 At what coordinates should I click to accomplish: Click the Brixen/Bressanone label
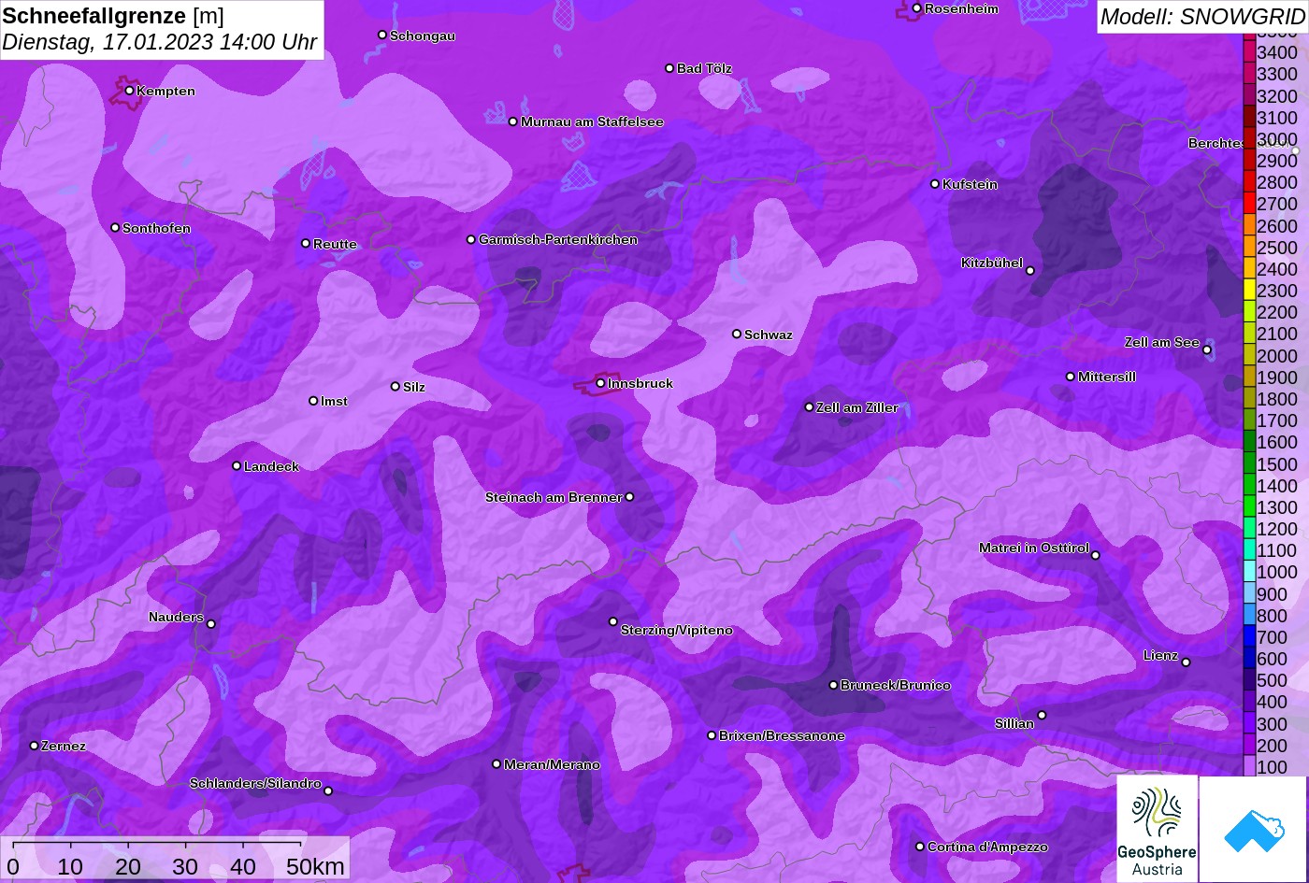782,735
